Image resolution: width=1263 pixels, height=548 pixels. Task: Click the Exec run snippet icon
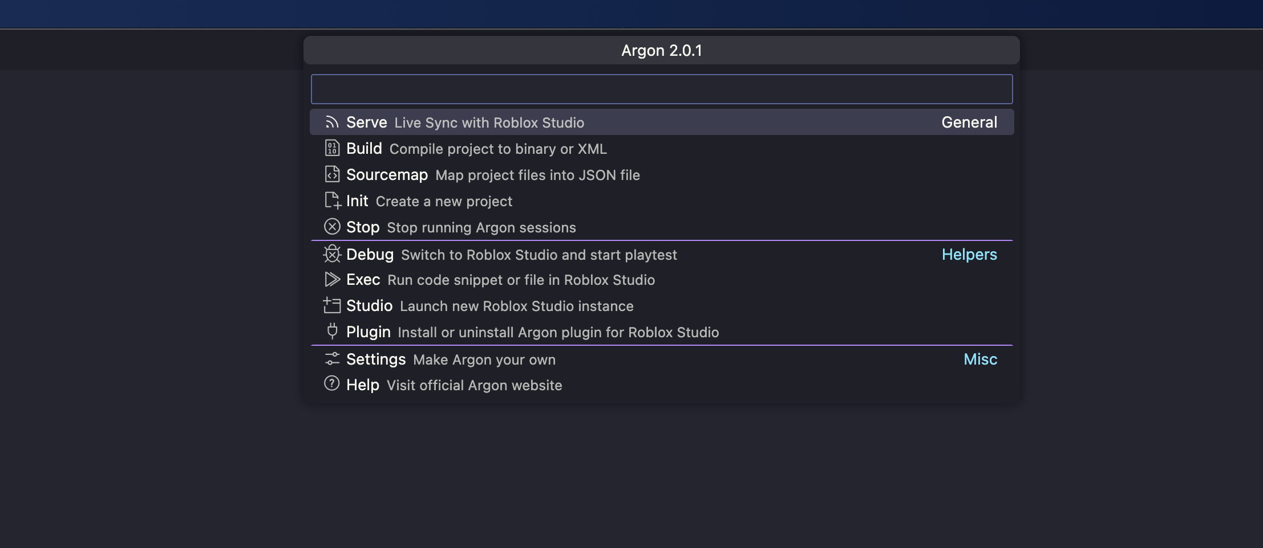[333, 279]
